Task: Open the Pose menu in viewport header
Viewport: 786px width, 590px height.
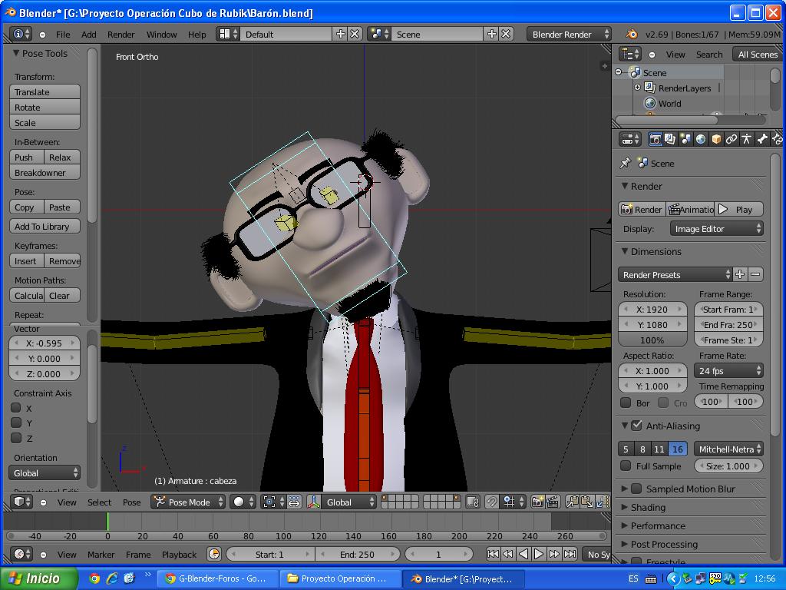Action: click(132, 502)
